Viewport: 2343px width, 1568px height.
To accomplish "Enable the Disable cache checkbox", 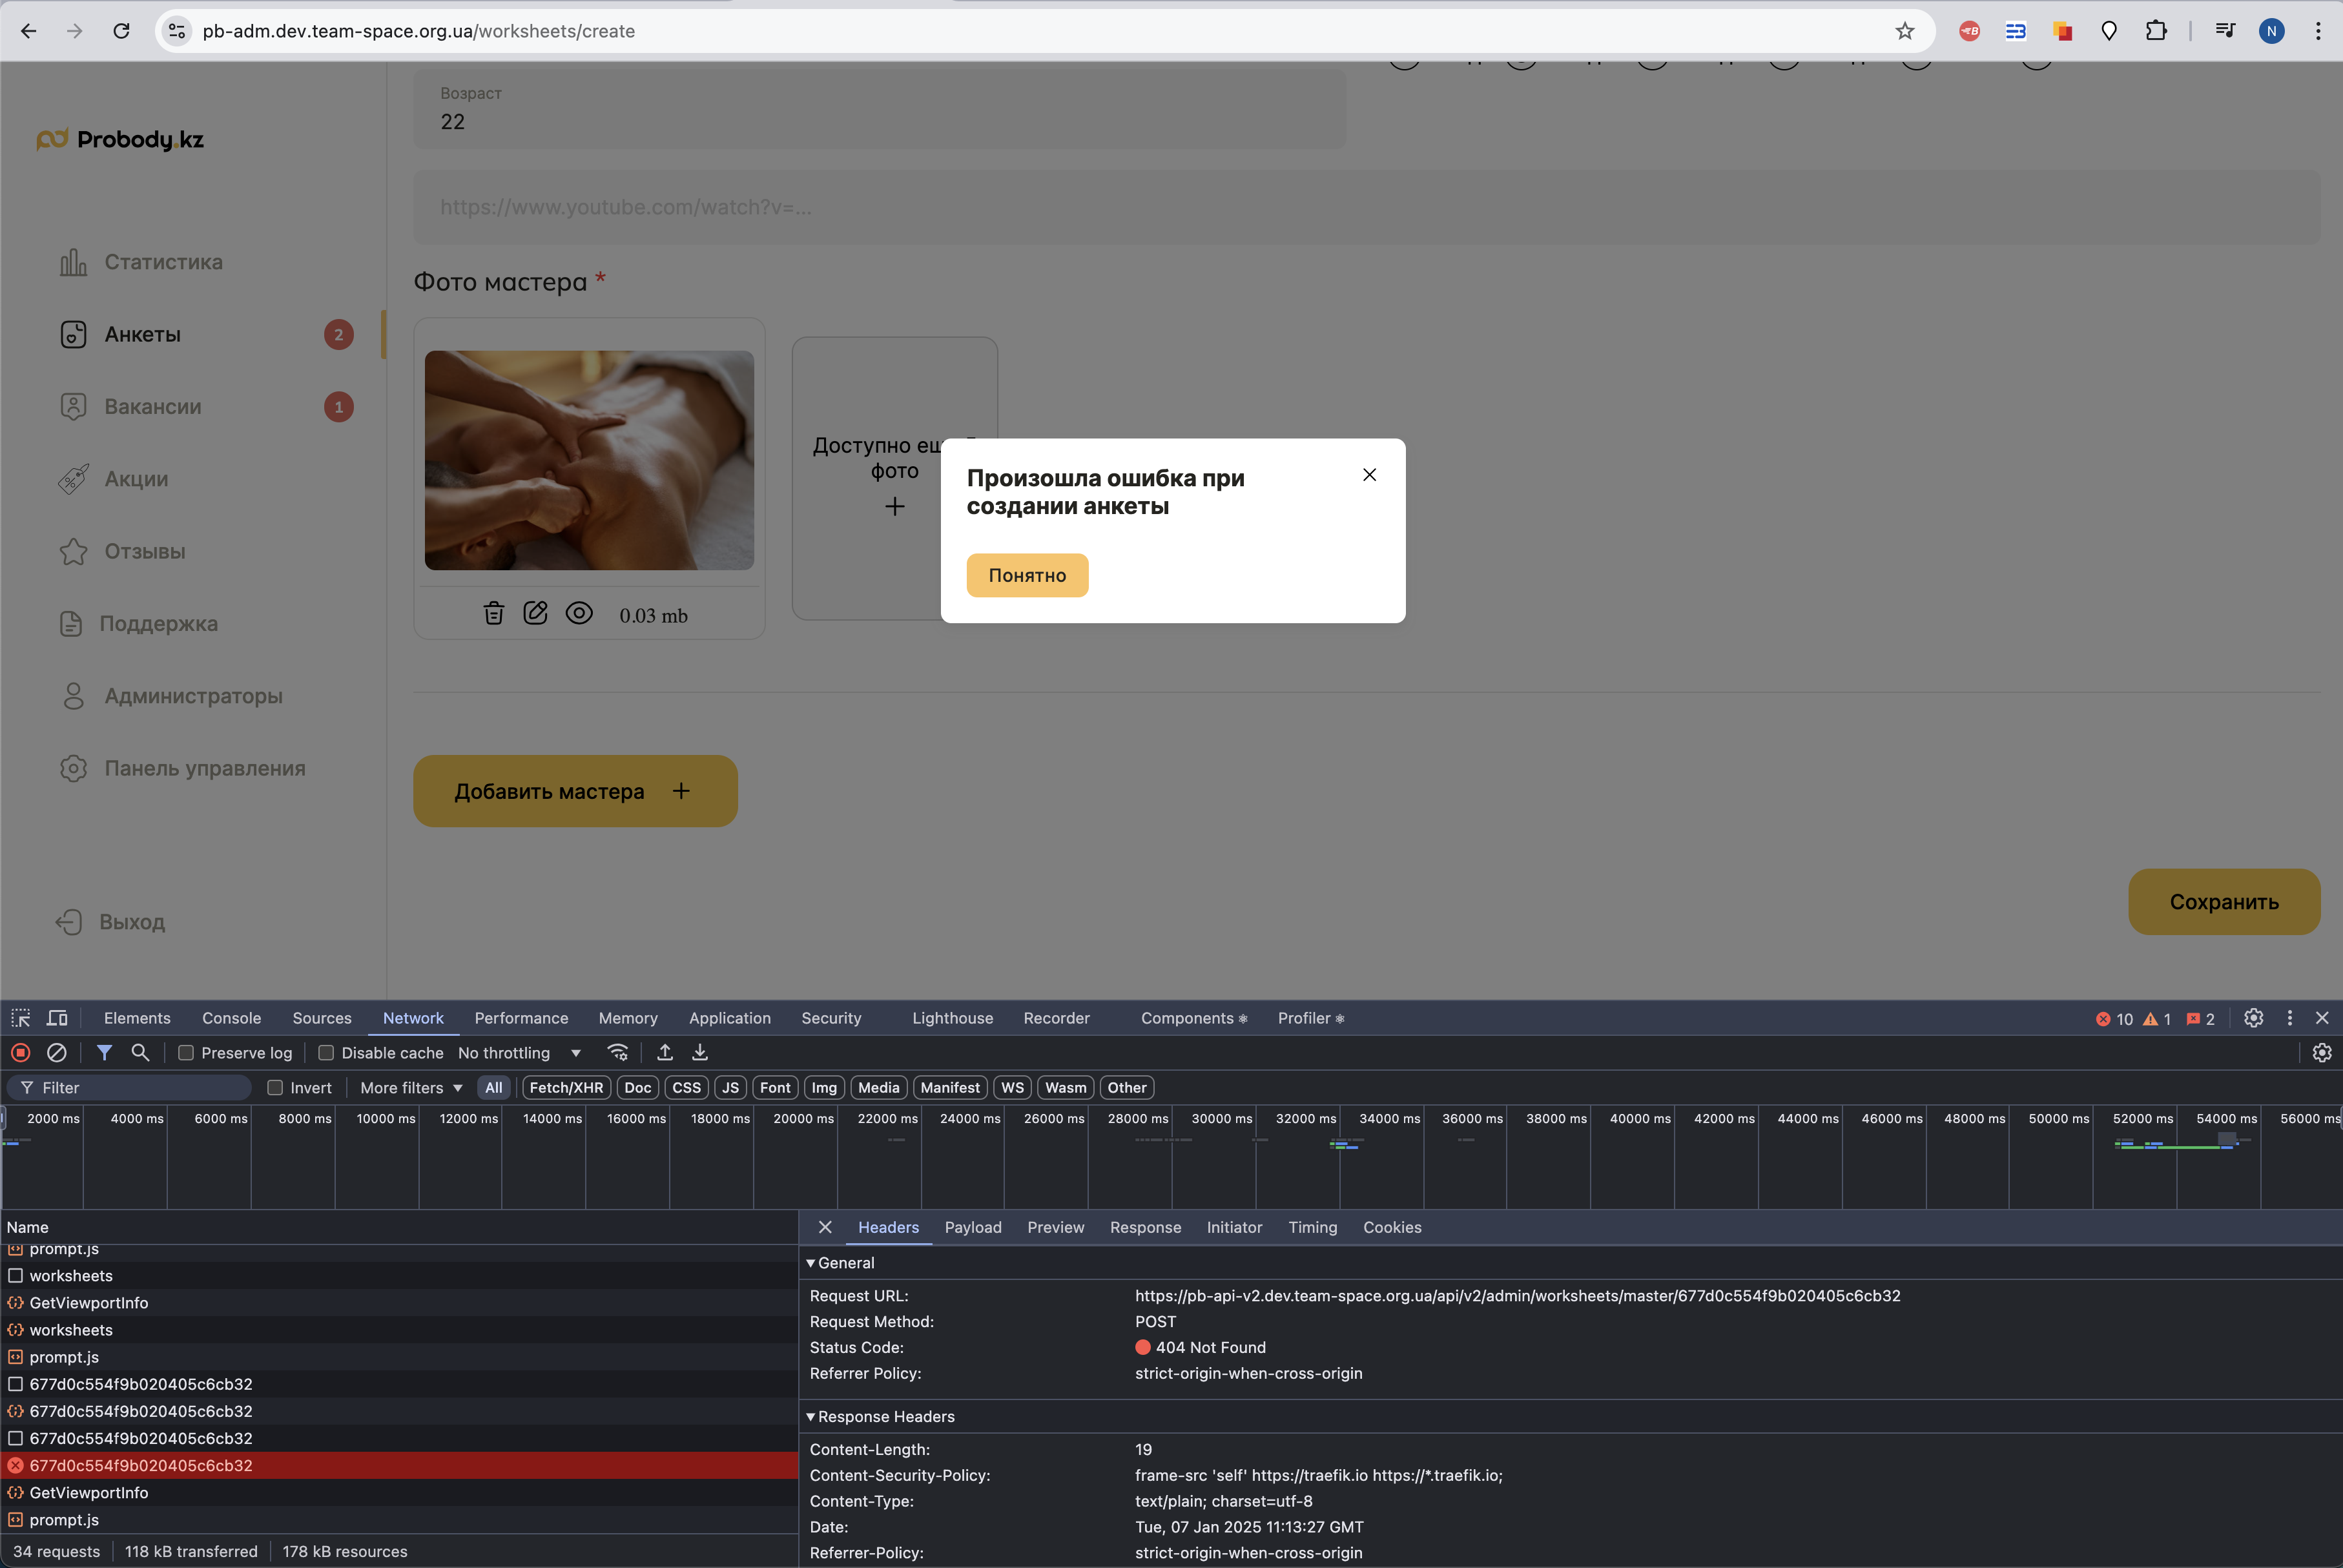I will [x=326, y=1053].
